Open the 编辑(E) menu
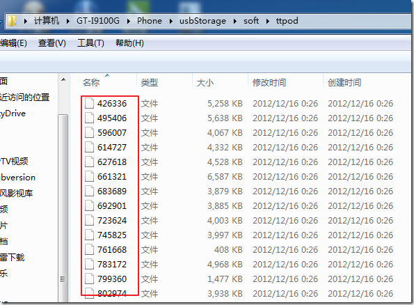Viewport: 414px width, 305px height. point(13,42)
